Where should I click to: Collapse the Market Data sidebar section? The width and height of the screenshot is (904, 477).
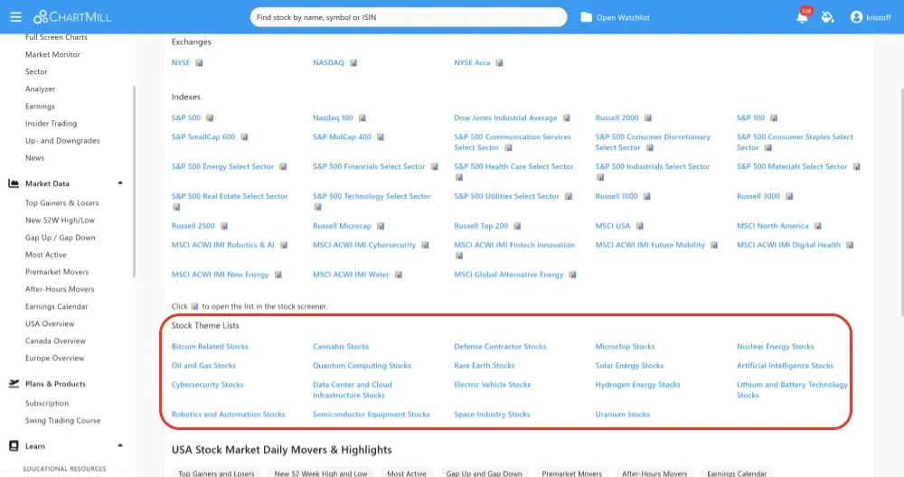click(120, 183)
